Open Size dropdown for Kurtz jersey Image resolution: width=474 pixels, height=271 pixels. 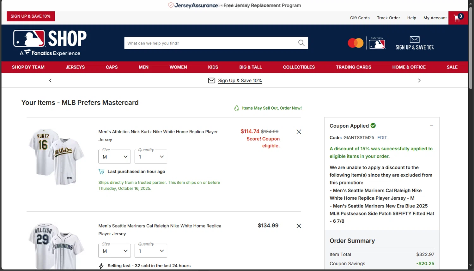click(115, 157)
